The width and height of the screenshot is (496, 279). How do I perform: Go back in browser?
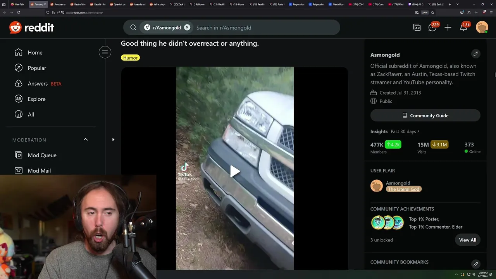[5, 12]
